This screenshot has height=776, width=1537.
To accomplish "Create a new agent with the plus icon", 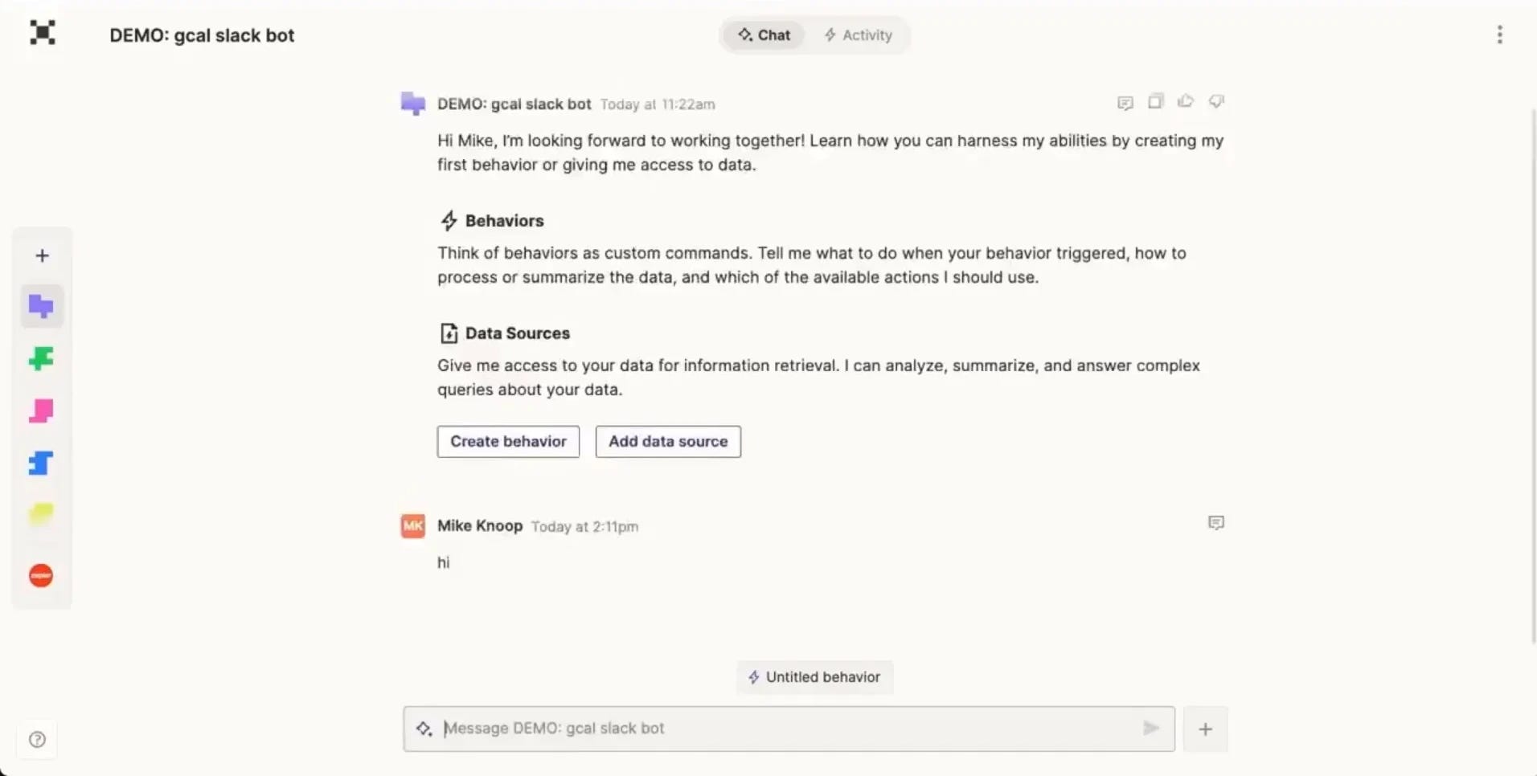I will (41, 255).
